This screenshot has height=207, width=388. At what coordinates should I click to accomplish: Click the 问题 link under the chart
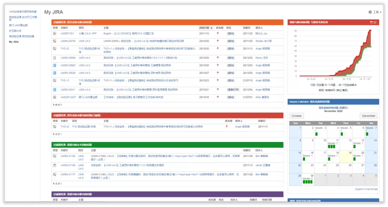click(313, 85)
